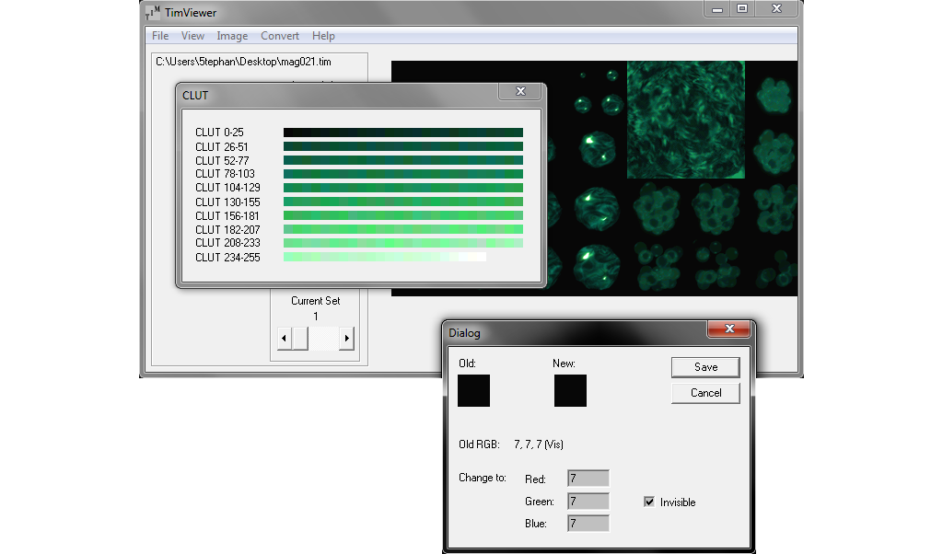The height and width of the screenshot is (554, 943).
Task: Click the Blue value input field
Action: [588, 524]
